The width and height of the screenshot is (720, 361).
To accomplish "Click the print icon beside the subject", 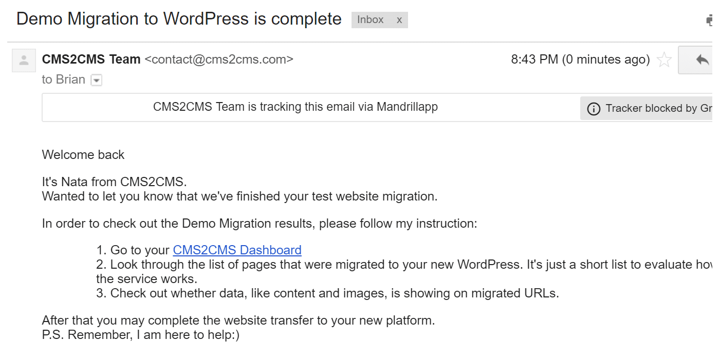I will [x=710, y=20].
